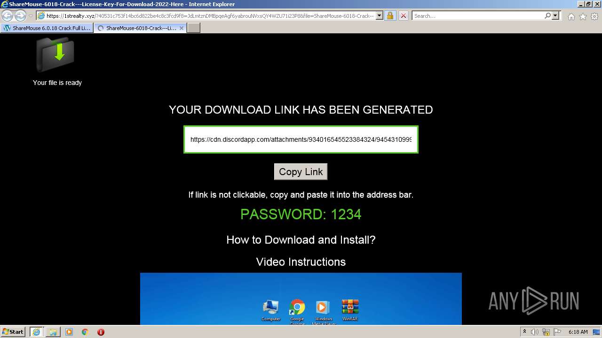Stop page loading with the X button
The height and width of the screenshot is (338, 602).
403,16
